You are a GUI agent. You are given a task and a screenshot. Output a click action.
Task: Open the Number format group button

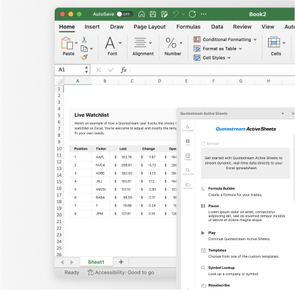point(173,47)
